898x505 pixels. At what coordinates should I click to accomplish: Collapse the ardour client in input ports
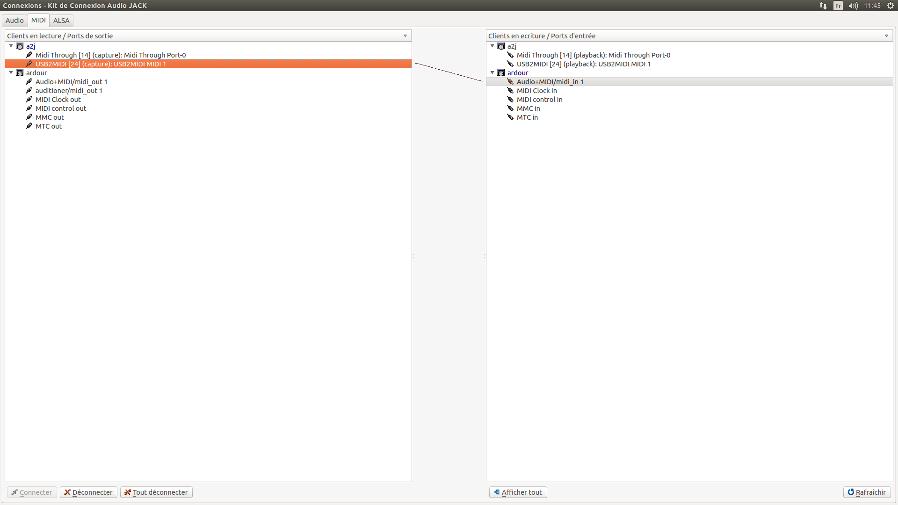click(492, 72)
